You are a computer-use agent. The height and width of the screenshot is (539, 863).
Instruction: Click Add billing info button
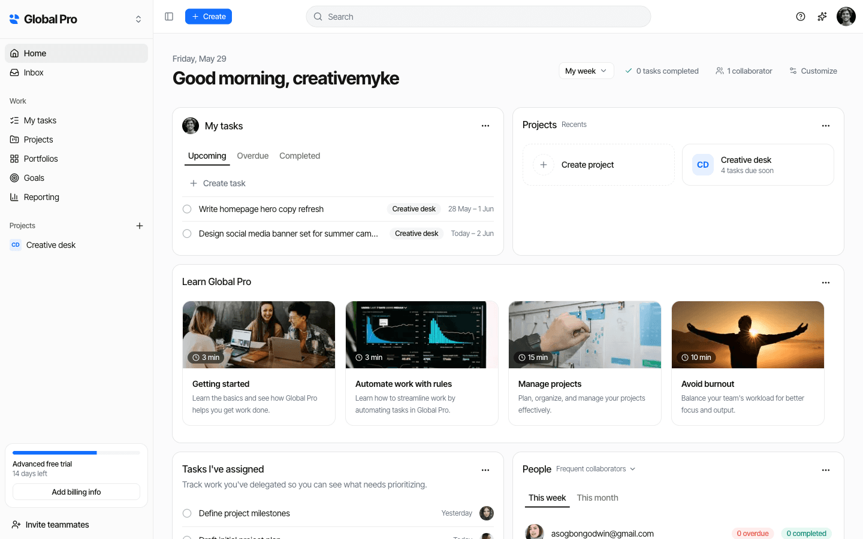[76, 492]
